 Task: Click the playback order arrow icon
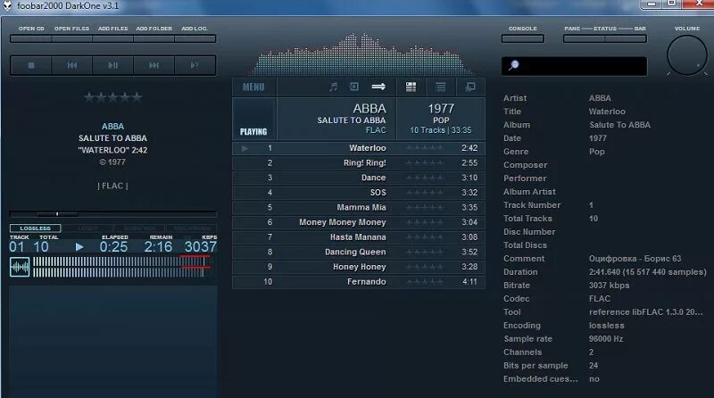pyautogui.click(x=378, y=87)
